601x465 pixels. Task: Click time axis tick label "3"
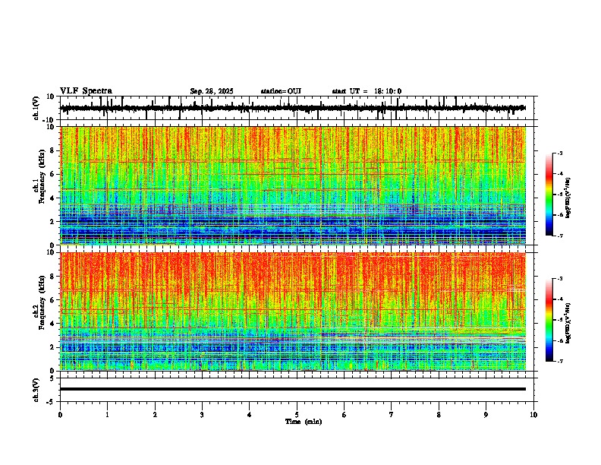(x=202, y=415)
